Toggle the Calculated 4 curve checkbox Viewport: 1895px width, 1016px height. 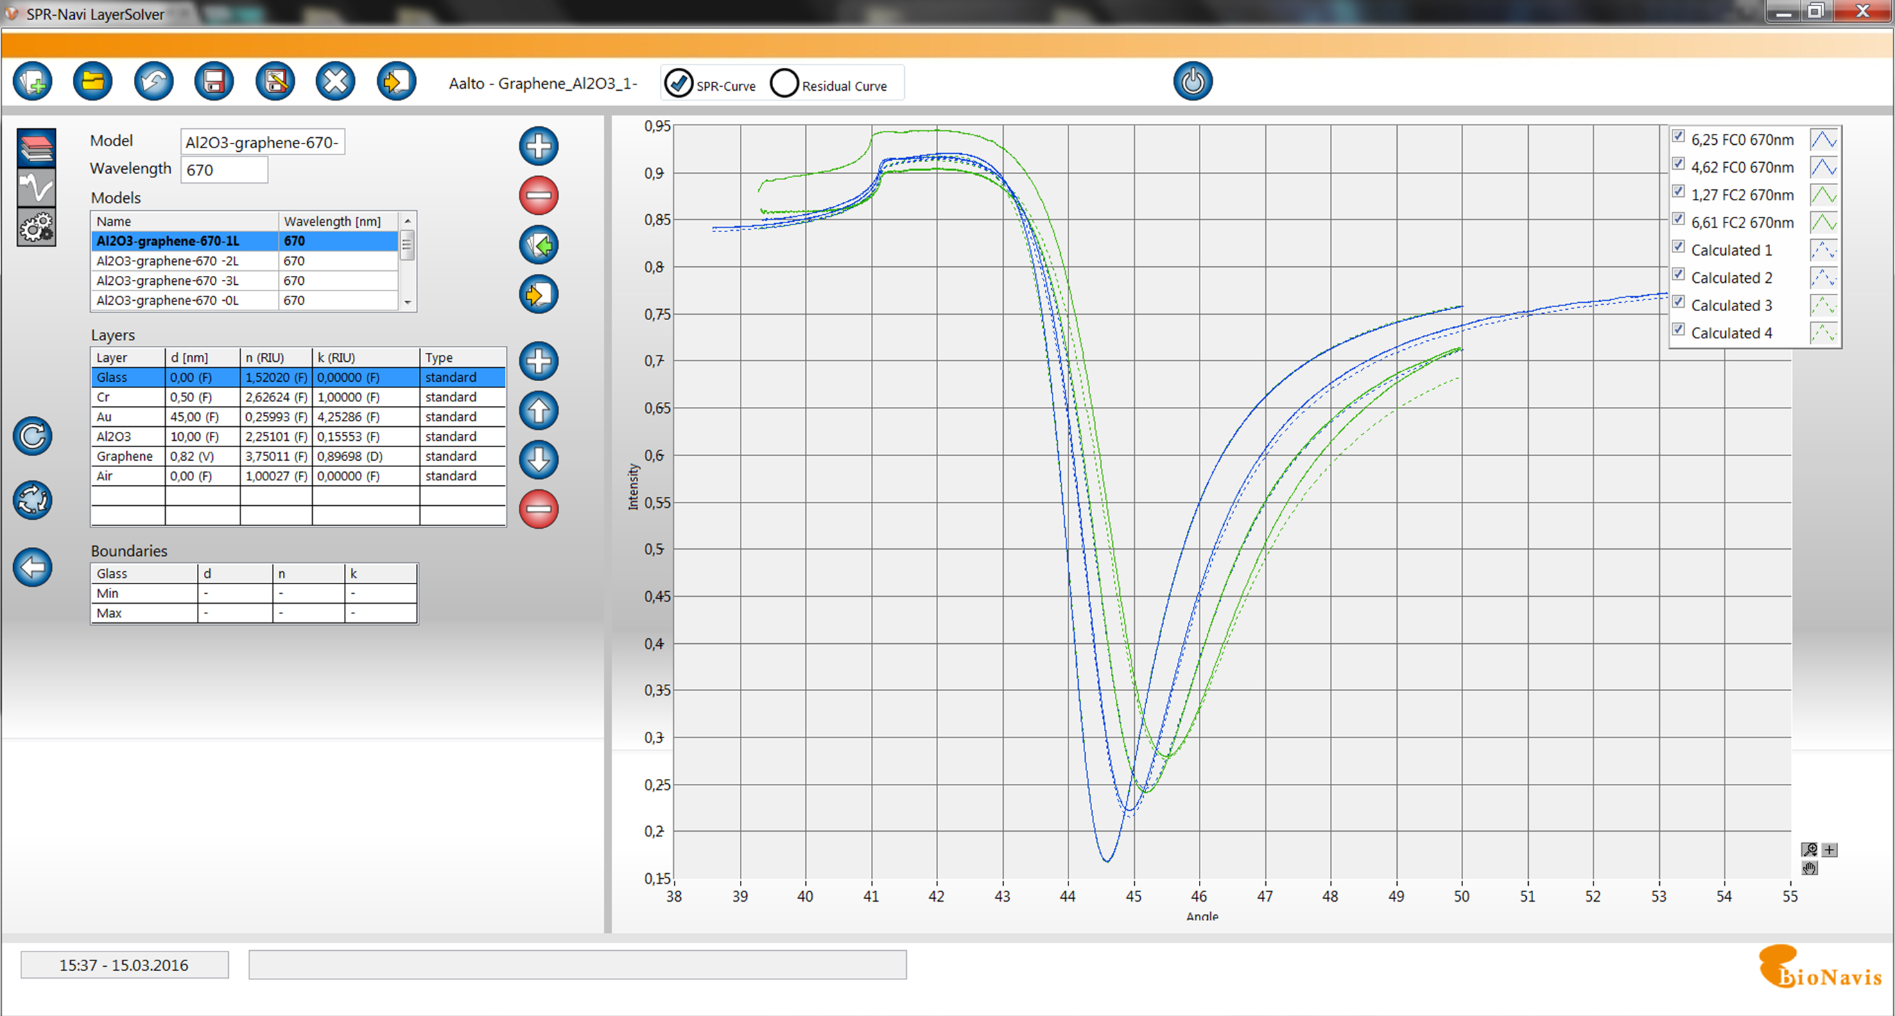click(x=1678, y=330)
